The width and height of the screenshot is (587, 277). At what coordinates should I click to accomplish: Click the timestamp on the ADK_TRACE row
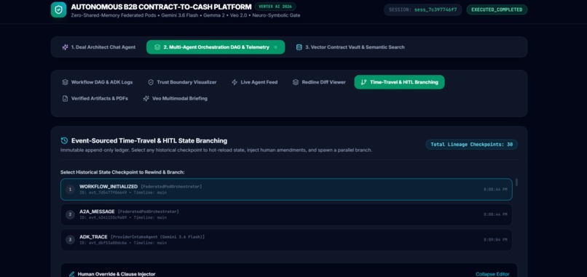(x=495, y=240)
